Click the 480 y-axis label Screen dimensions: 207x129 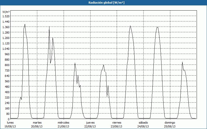coord(7,86)
